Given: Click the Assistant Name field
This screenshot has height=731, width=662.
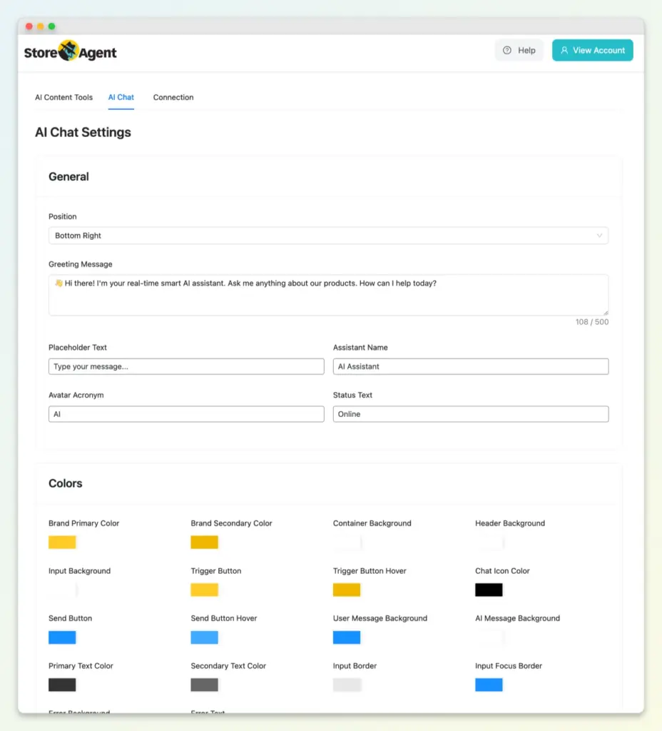Looking at the screenshot, I should click(x=471, y=366).
